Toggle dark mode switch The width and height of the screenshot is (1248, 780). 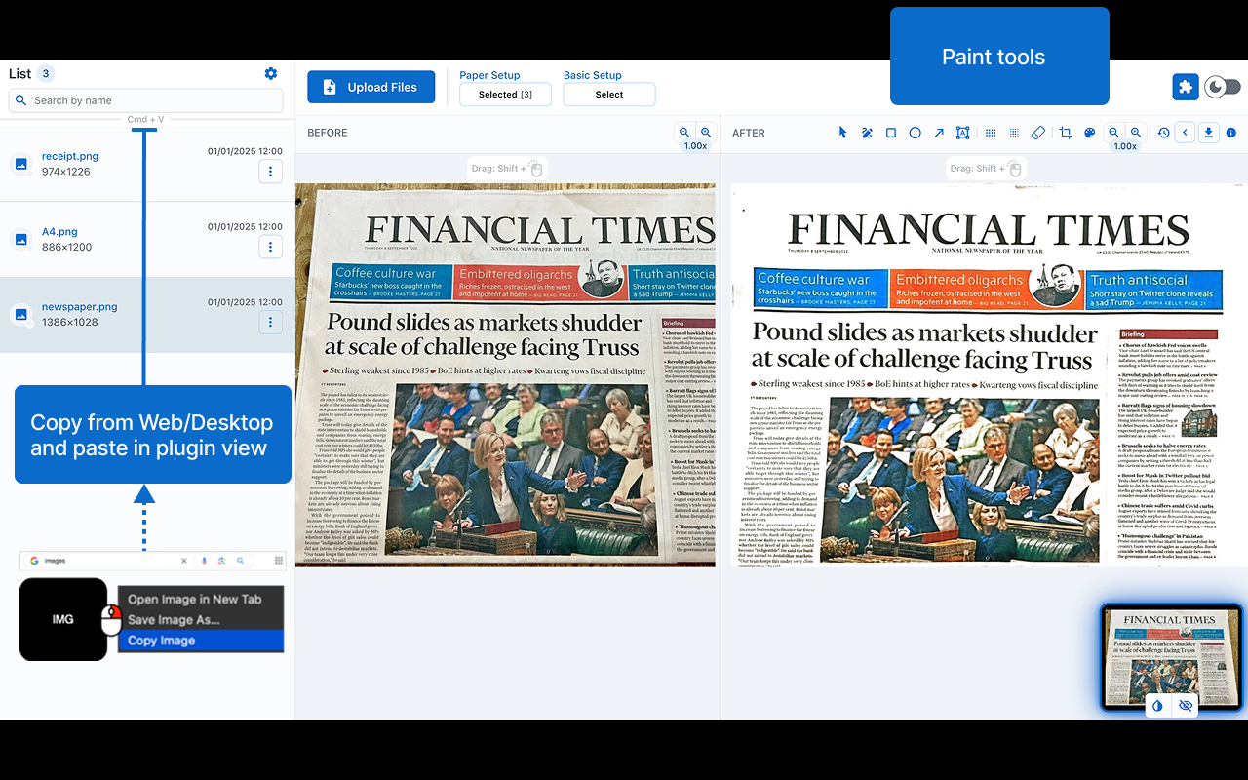pyautogui.click(x=1223, y=87)
